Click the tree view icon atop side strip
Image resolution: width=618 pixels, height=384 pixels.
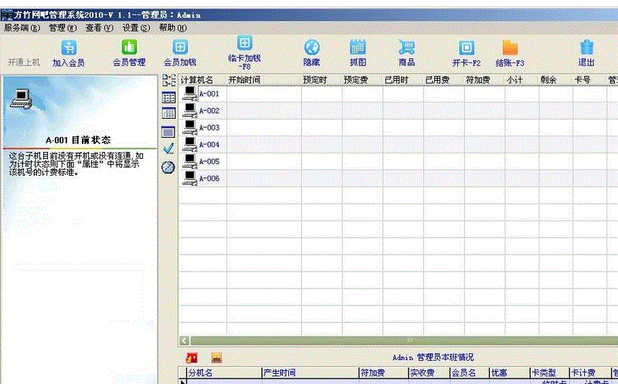(x=168, y=80)
